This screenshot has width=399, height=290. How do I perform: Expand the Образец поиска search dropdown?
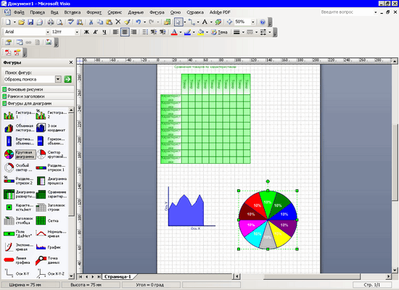pos(58,79)
